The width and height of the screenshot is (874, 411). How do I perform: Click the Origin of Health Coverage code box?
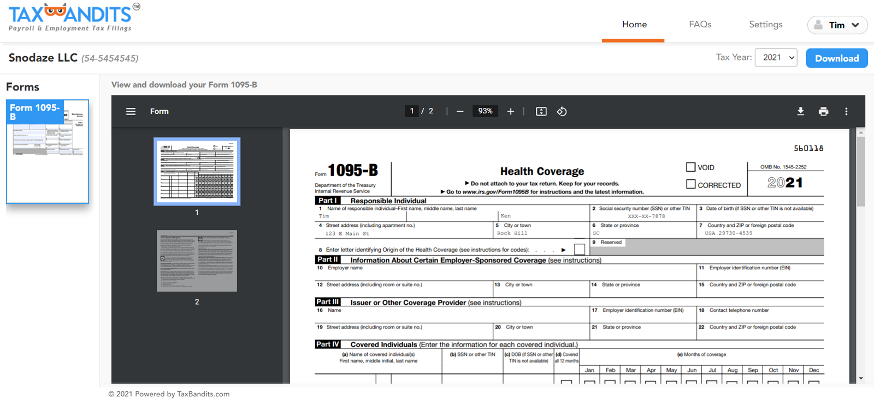tap(580, 249)
